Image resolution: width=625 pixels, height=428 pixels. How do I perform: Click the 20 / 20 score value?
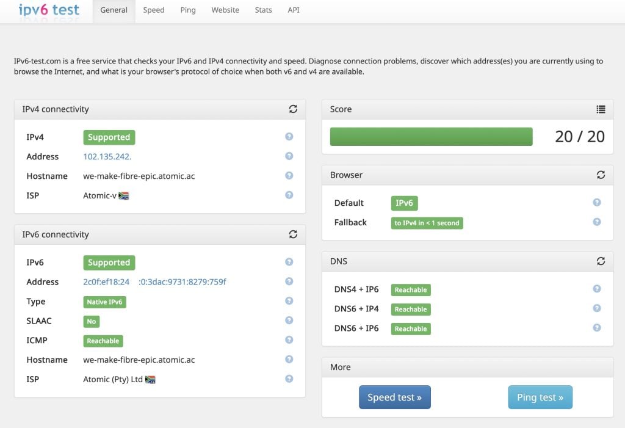tap(580, 136)
